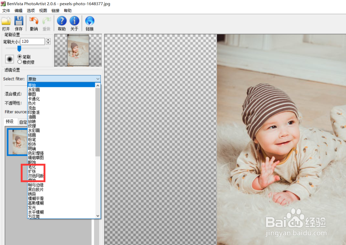
Task: Click the 链接 globe toolbar icon
Action: (x=90, y=23)
